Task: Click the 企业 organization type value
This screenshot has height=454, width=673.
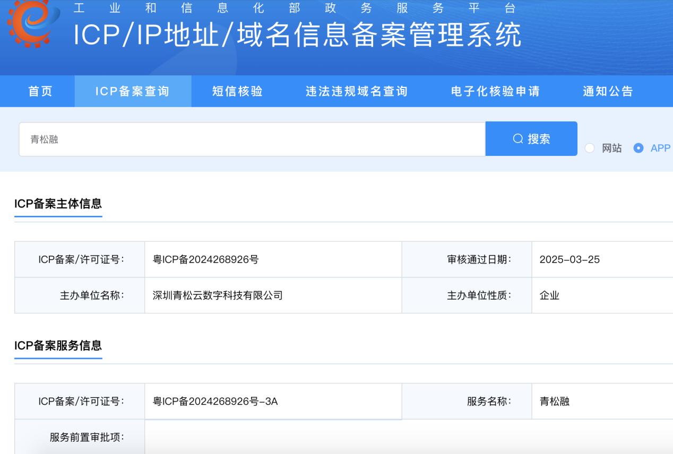Action: tap(549, 295)
